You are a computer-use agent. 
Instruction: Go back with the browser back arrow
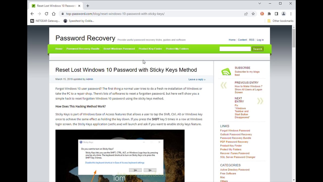click(32, 14)
